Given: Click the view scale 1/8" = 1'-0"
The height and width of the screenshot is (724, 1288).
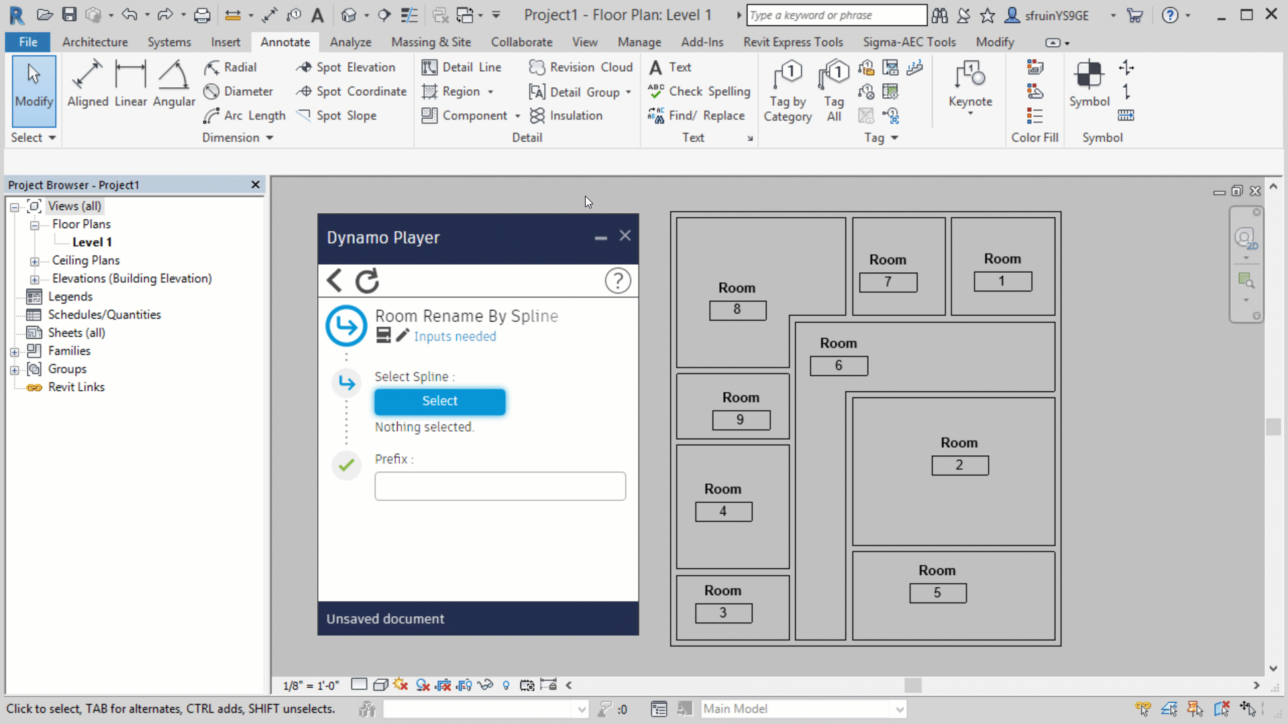Looking at the screenshot, I should (x=311, y=685).
